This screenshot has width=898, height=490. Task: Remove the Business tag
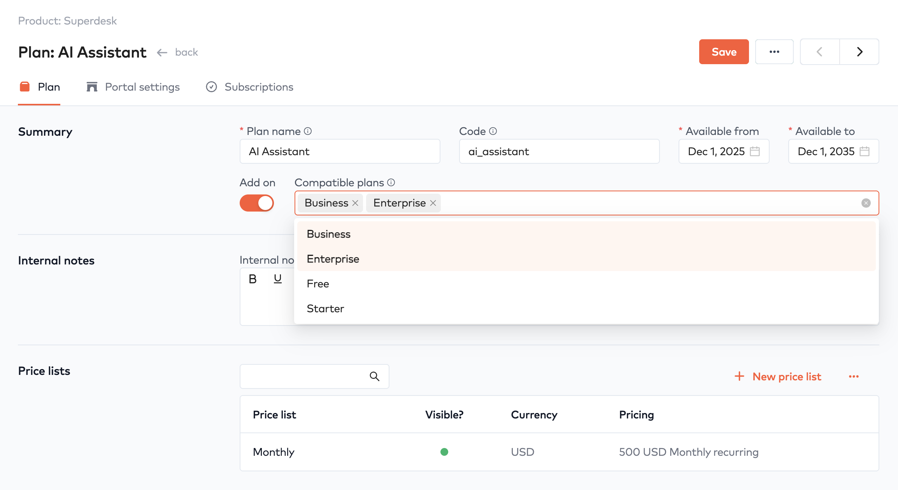tap(355, 203)
